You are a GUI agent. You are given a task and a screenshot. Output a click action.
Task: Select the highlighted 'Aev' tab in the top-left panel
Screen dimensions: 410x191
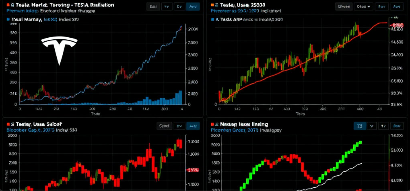(193, 6)
